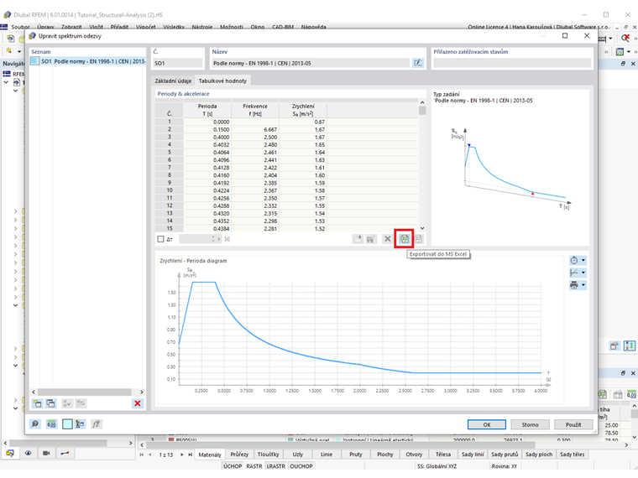Open the Průřezy table tab
This screenshot has height=478, width=638.
(x=239, y=455)
